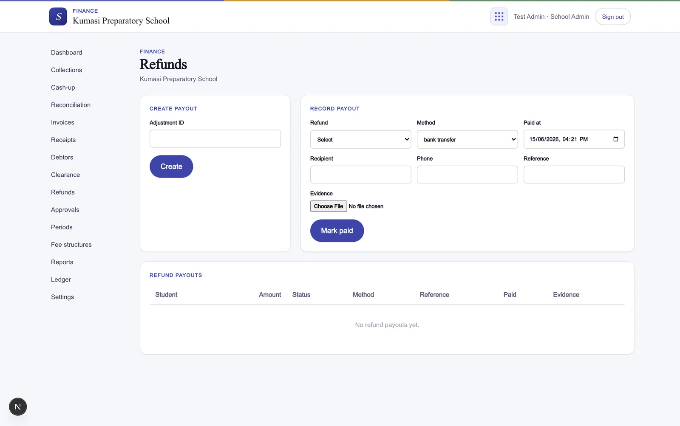Open the Next.js dev tools badge
The image size is (680, 426).
(18, 407)
